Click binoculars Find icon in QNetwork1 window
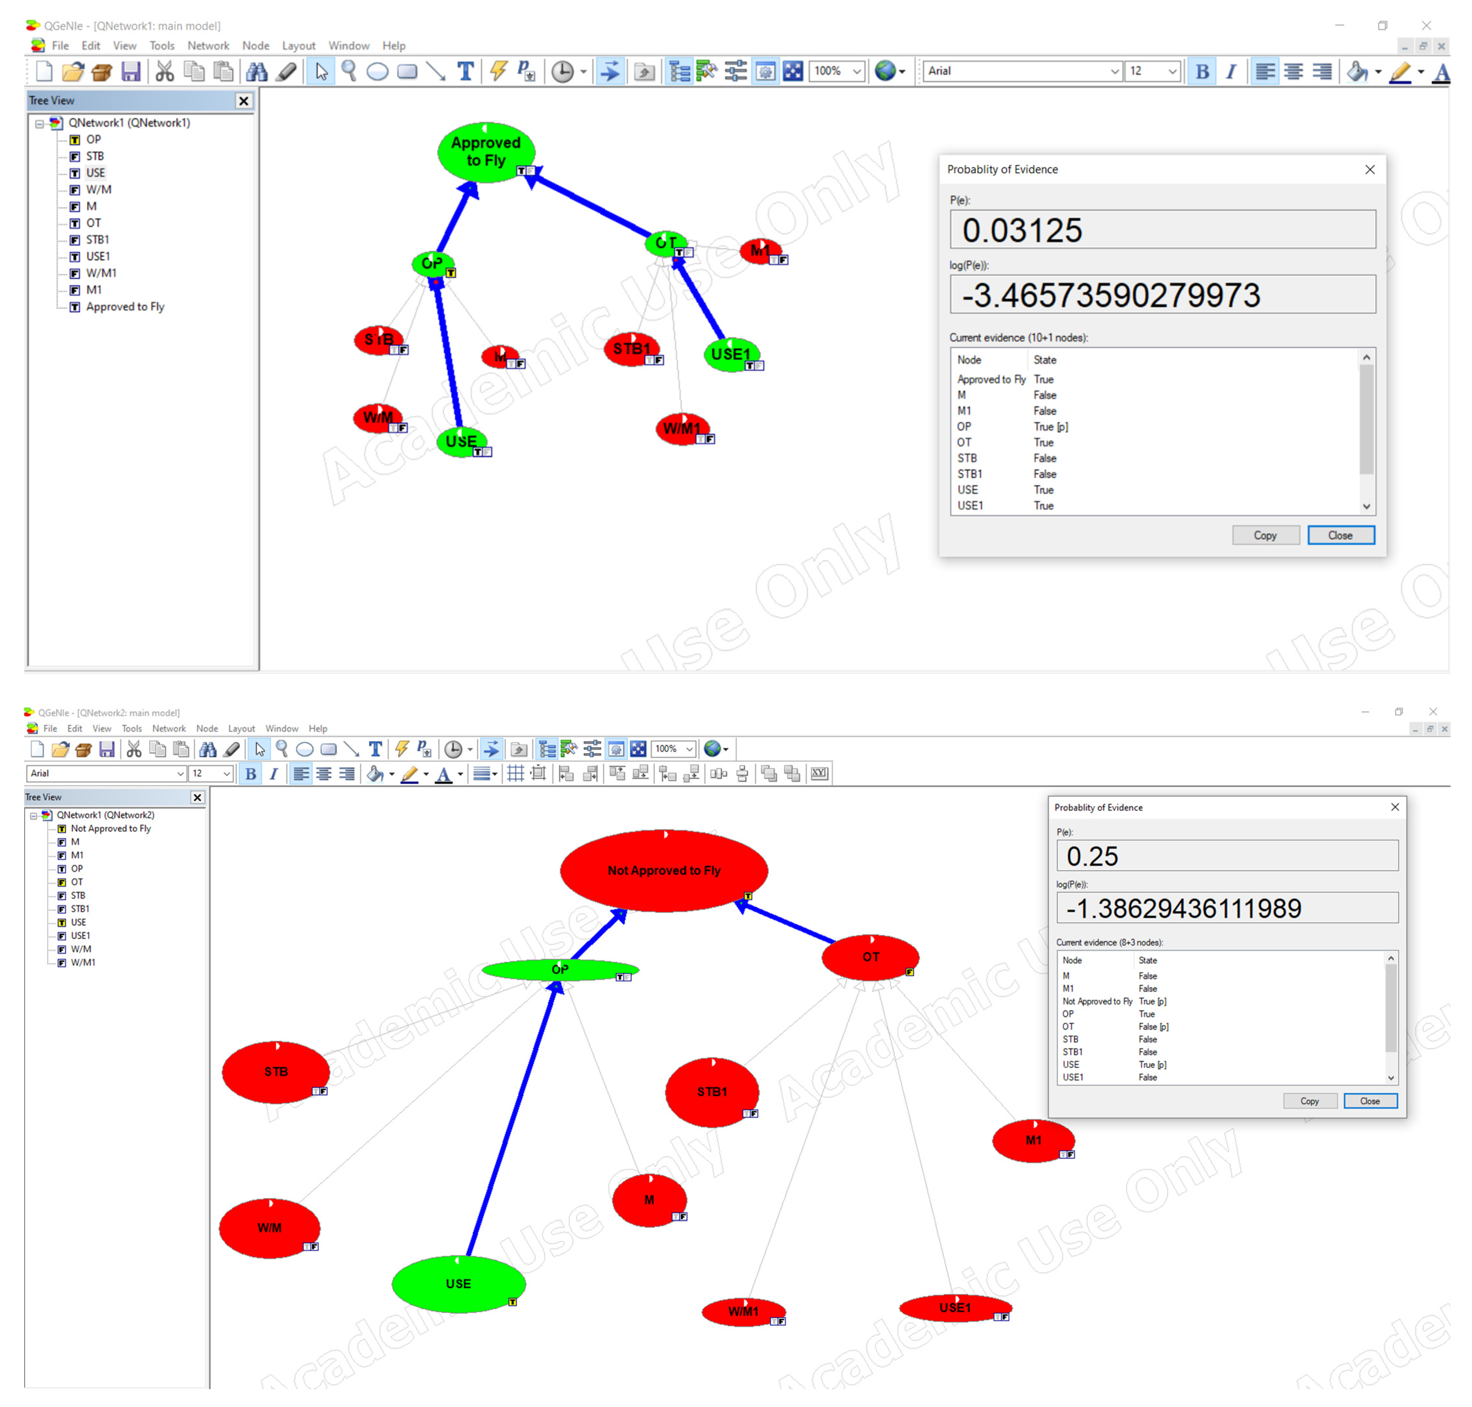Viewport: 1472px width, 1407px height. [256, 71]
